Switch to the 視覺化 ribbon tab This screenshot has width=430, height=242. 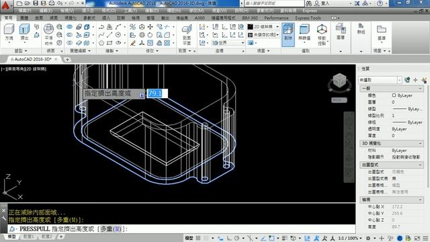pyautogui.click(x=71, y=18)
